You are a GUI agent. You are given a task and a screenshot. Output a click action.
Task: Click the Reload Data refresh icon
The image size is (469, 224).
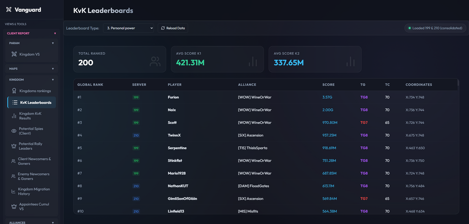coord(163,28)
